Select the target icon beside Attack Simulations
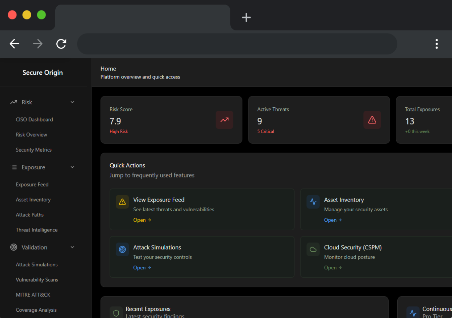The image size is (452, 318). [x=122, y=249]
